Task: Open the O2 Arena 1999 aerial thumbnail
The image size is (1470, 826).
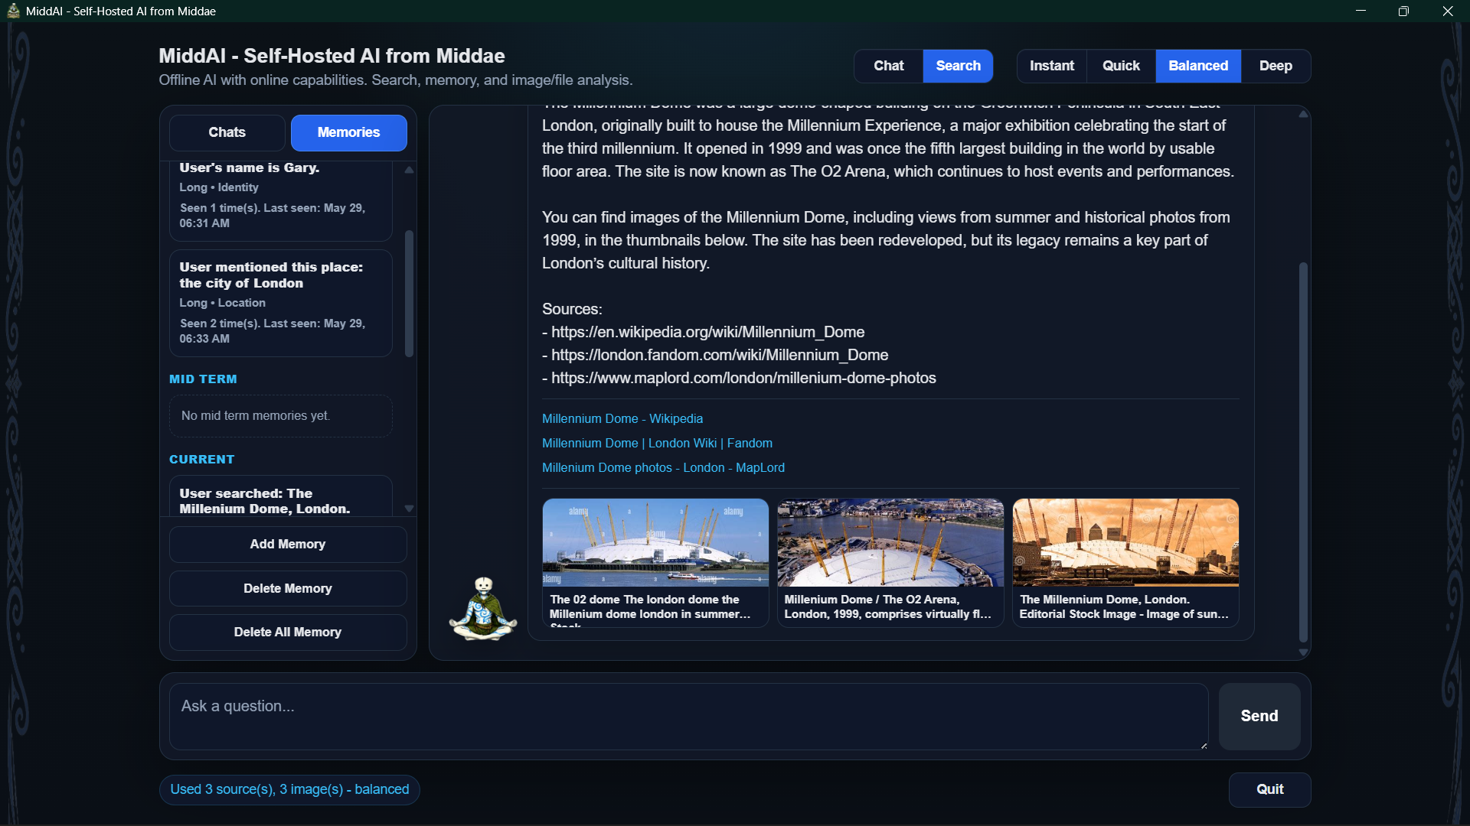Action: pyautogui.click(x=890, y=563)
